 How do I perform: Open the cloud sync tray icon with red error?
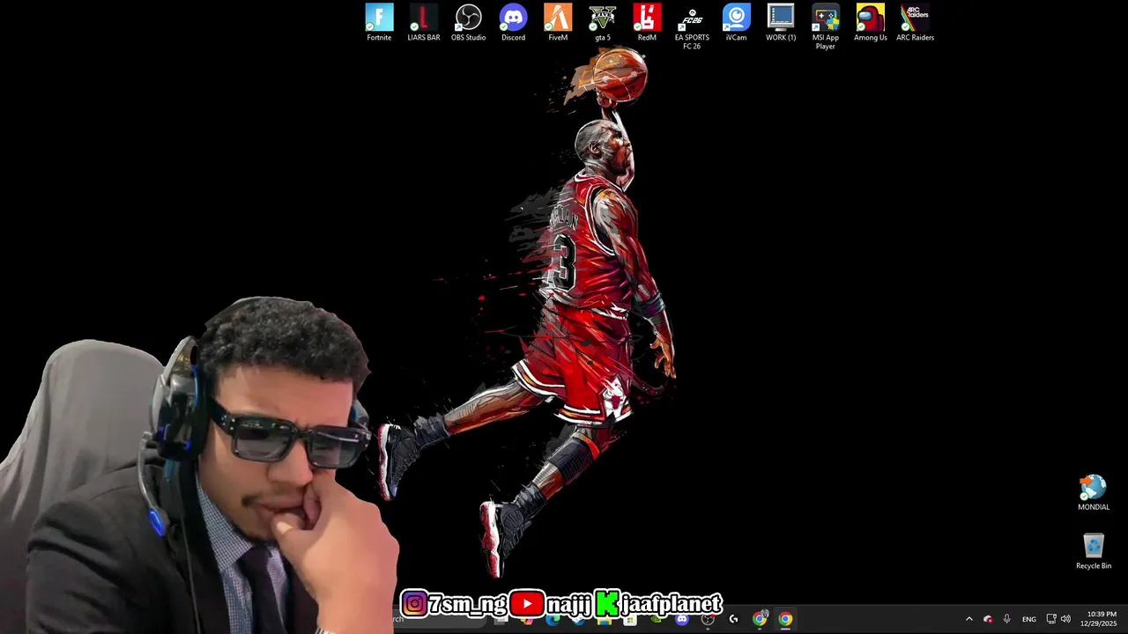pos(988,619)
